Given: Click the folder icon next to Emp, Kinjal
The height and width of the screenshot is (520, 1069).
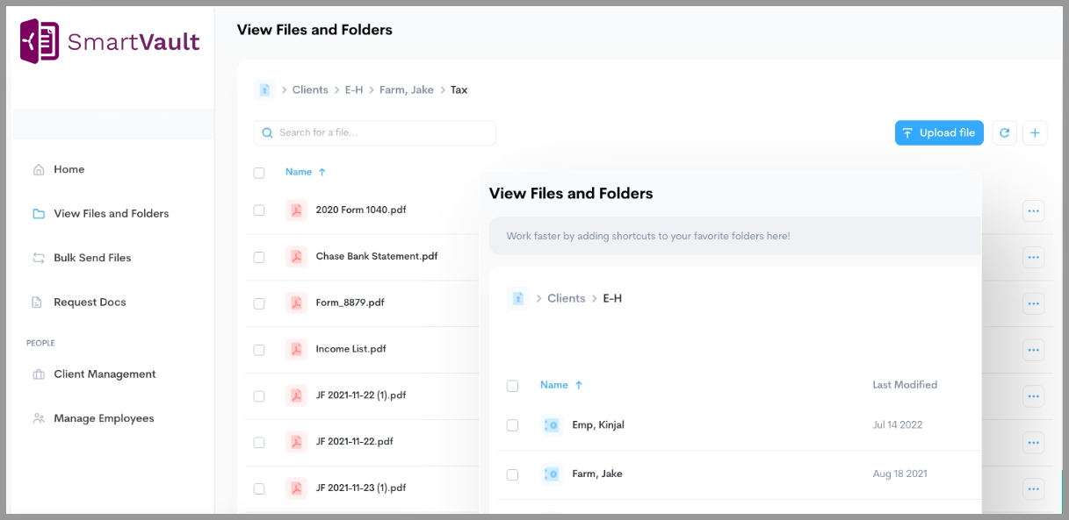Looking at the screenshot, I should tap(552, 424).
